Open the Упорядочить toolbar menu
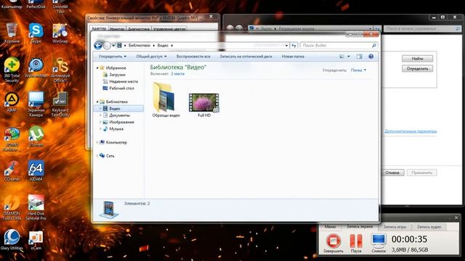465x261 pixels. pos(113,57)
